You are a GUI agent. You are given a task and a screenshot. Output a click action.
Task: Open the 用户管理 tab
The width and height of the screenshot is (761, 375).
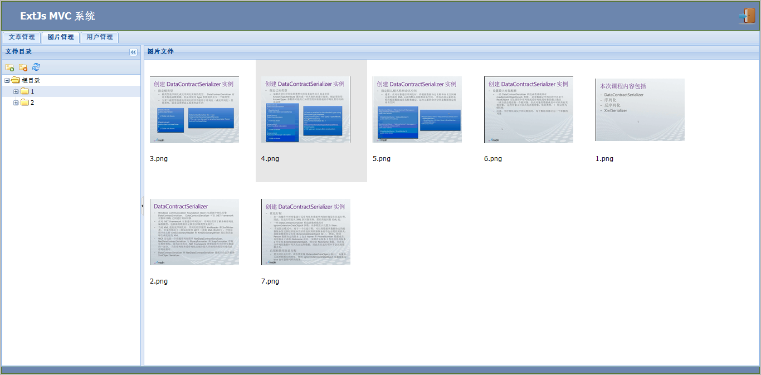100,37
